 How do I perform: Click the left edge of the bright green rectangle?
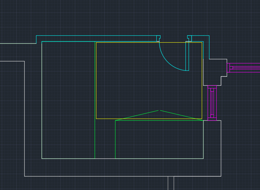pyautogui.click(x=115, y=139)
